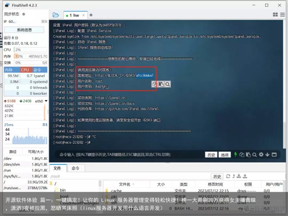Click the 可用/大小 column header
Screen dimensions: 288x216
click(36, 151)
